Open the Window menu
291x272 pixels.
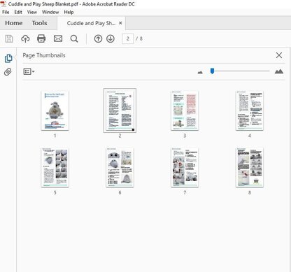click(x=50, y=12)
